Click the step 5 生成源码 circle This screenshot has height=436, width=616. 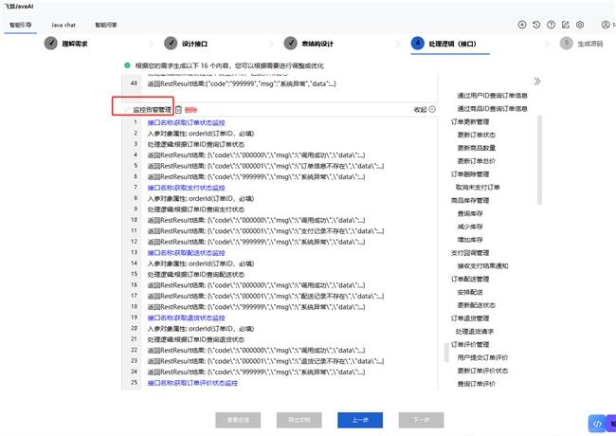(x=566, y=44)
